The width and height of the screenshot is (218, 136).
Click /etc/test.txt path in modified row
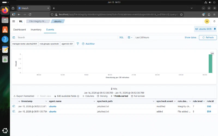[x=103, y=106]
